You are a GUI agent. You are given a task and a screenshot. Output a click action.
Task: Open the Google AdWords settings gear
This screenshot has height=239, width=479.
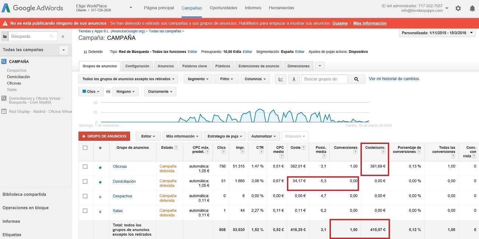[x=458, y=8]
